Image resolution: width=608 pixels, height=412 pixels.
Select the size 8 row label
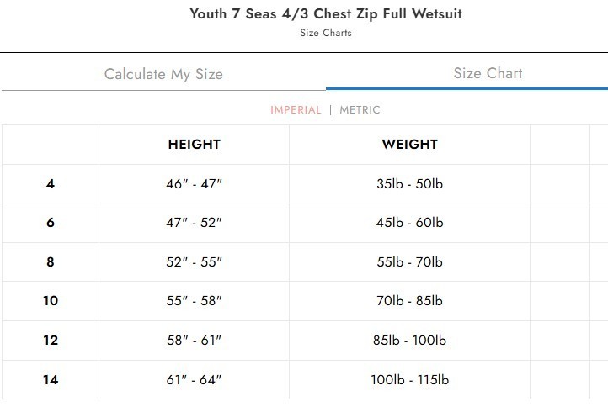coord(51,261)
